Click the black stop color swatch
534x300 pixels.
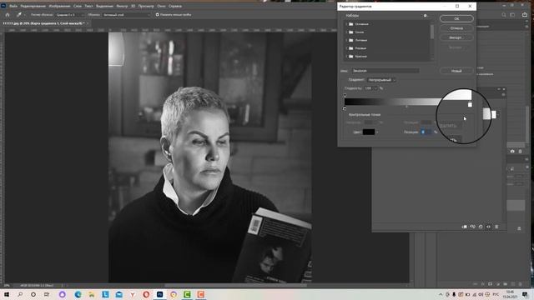click(x=369, y=132)
